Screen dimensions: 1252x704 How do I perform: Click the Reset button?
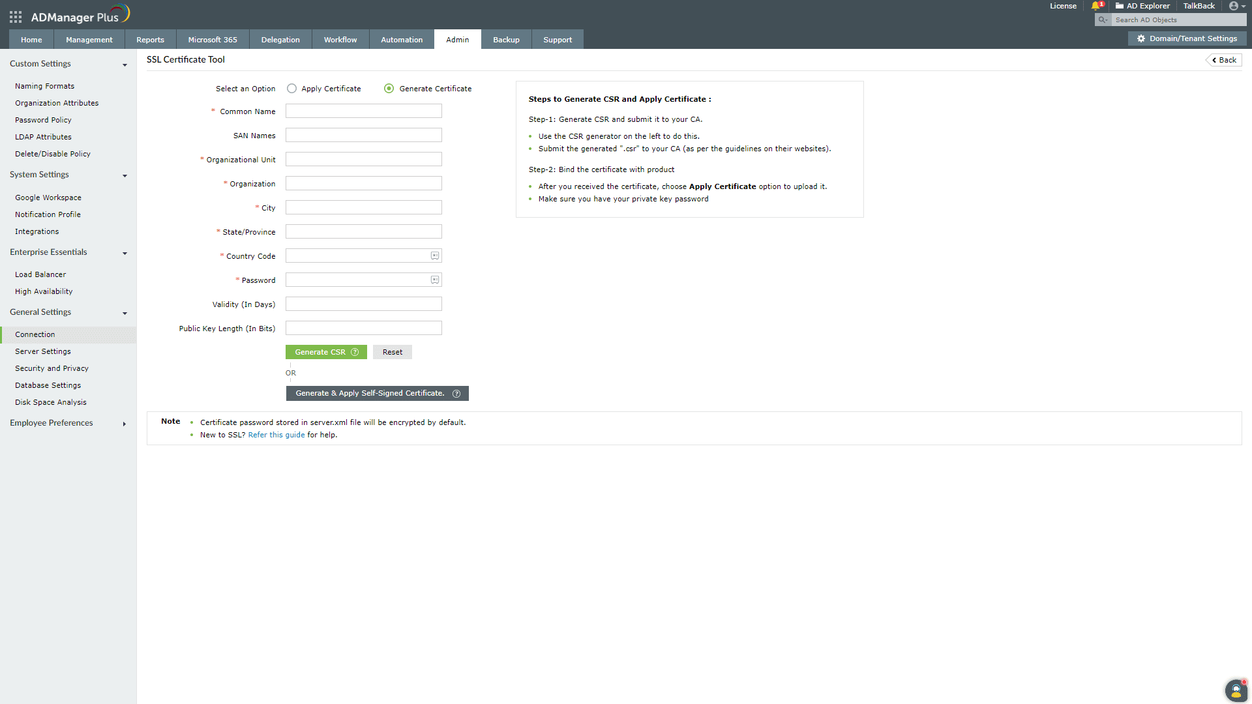point(393,352)
